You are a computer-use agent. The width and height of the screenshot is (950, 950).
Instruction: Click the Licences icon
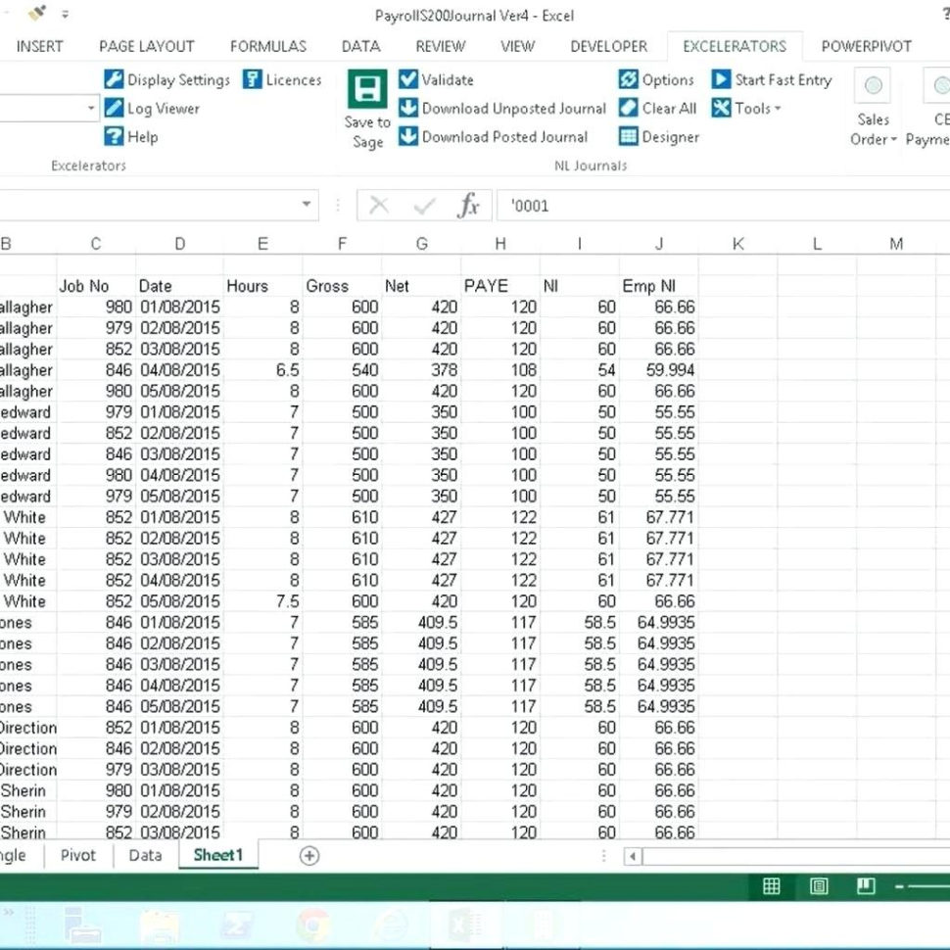tap(252, 79)
